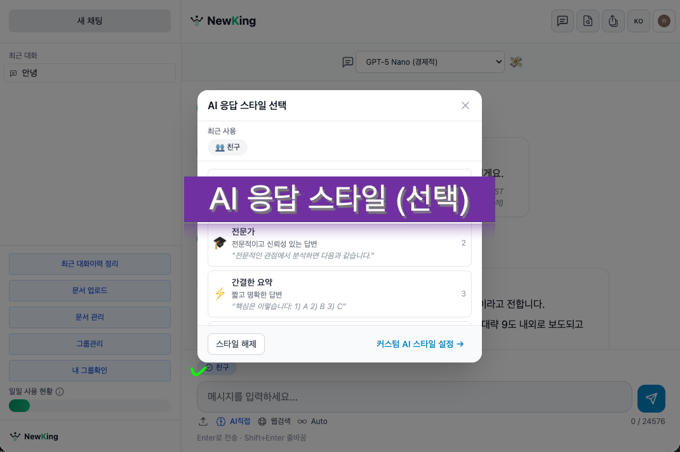Click the send message paper plane icon

[x=651, y=399]
